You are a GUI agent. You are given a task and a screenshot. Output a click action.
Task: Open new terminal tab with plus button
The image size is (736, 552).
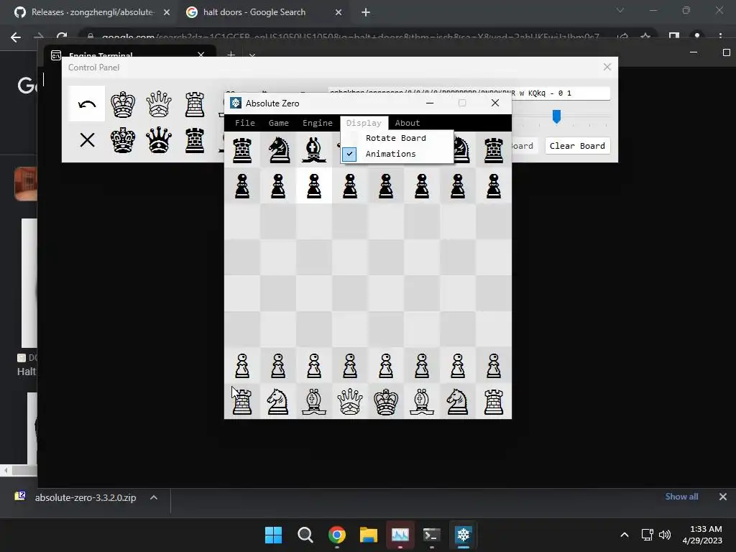[231, 55]
